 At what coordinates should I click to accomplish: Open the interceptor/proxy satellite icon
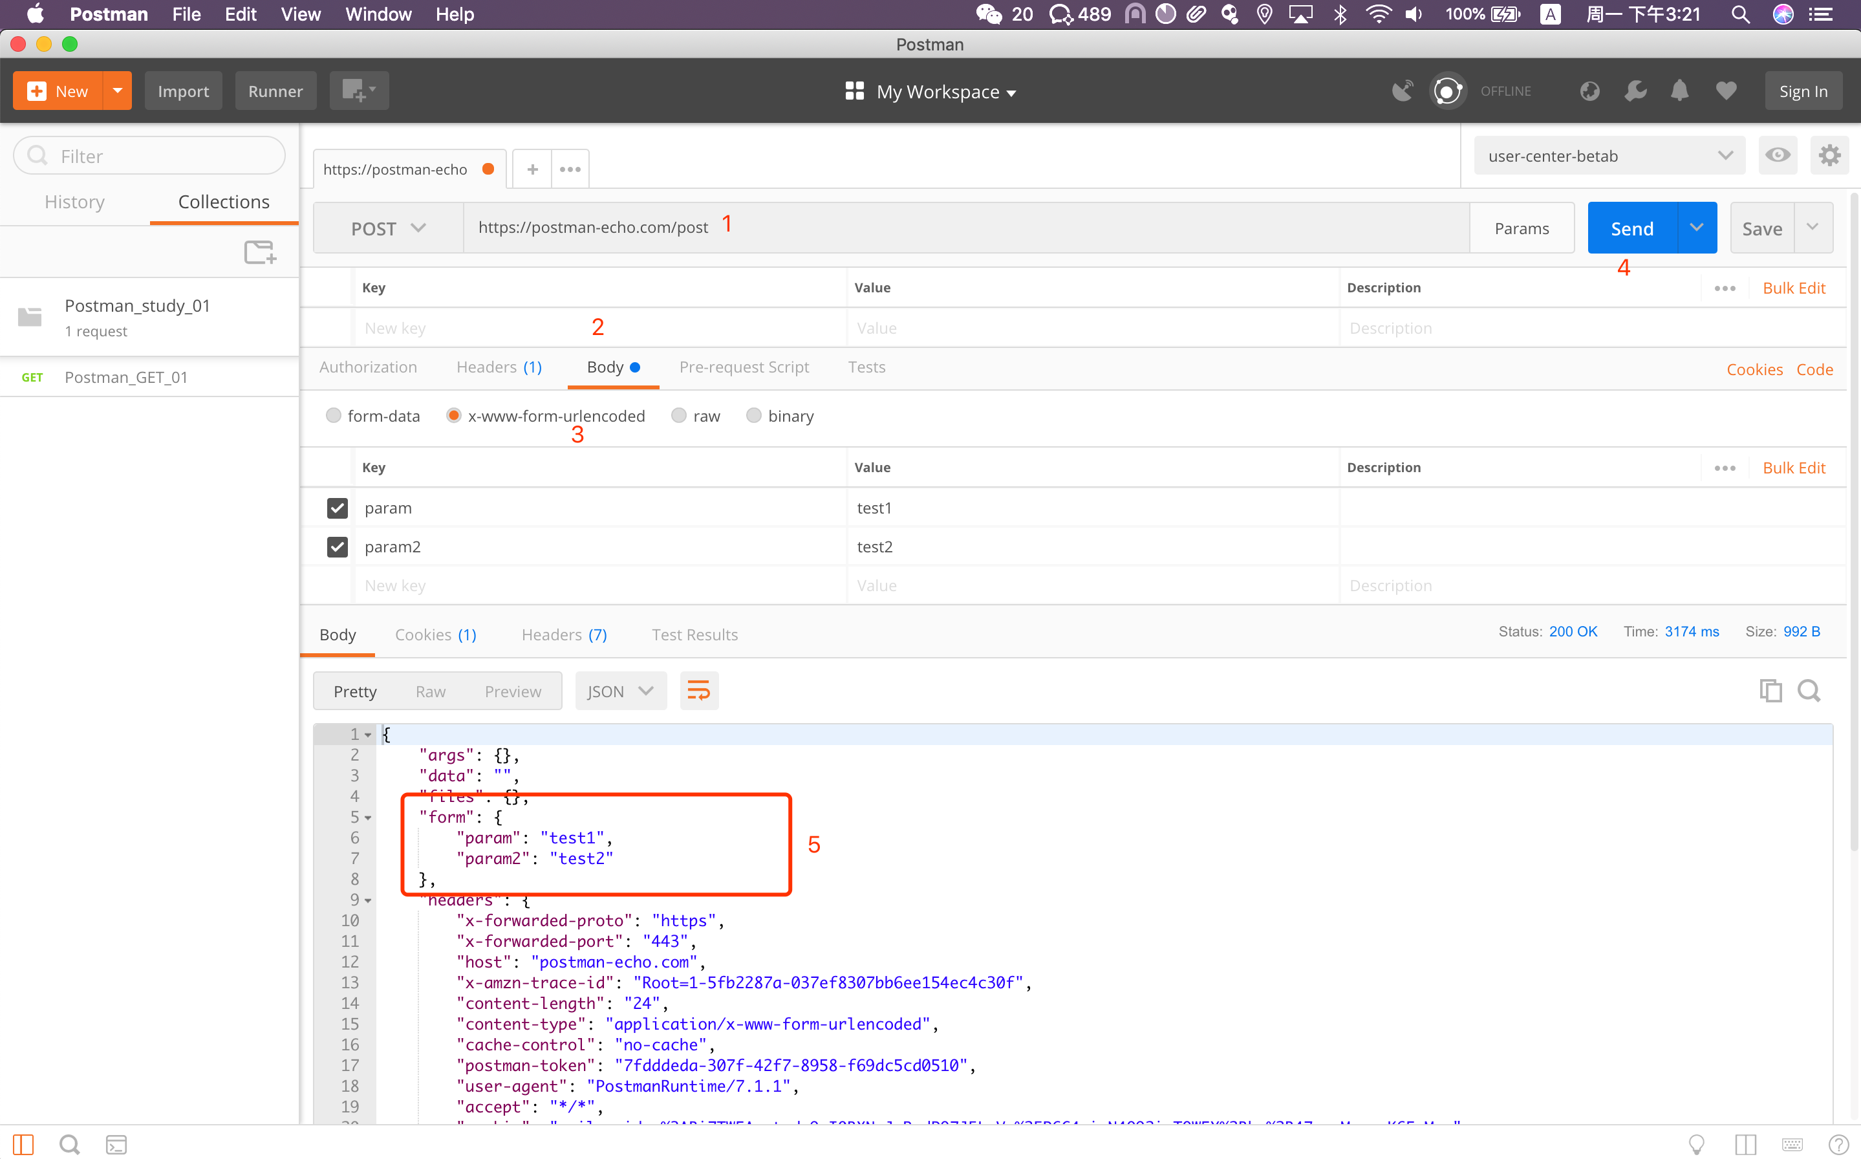click(x=1402, y=91)
